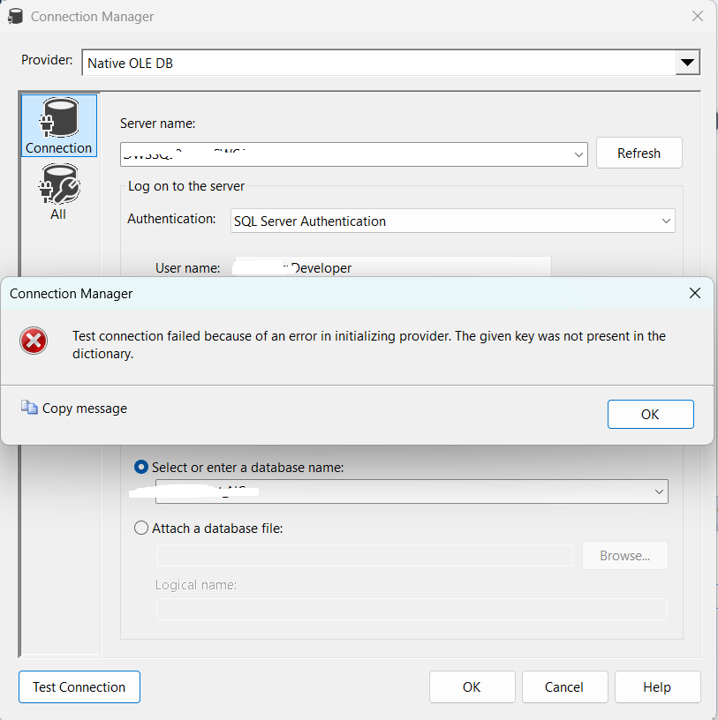Click the Test Connection button
Screen dimensions: 718x720
point(79,687)
